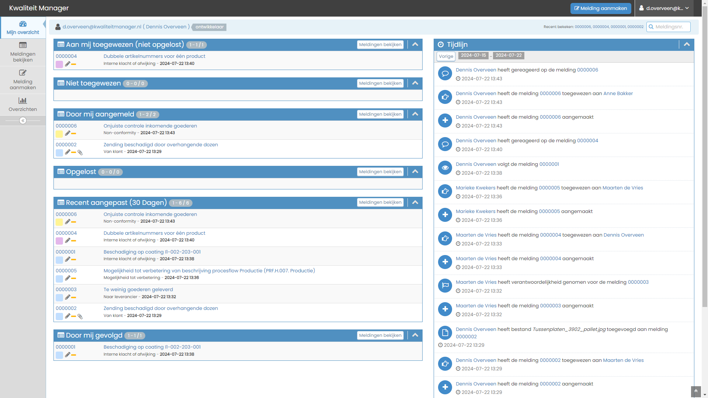Click the Vorige button in the timeline
708x398 pixels.
click(446, 56)
